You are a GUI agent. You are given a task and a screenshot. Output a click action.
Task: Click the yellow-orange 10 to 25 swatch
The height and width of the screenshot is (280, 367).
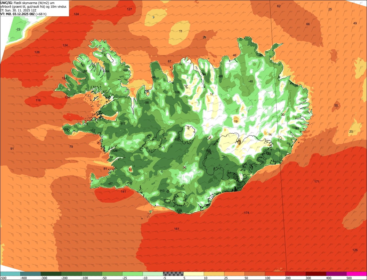tap(214, 274)
